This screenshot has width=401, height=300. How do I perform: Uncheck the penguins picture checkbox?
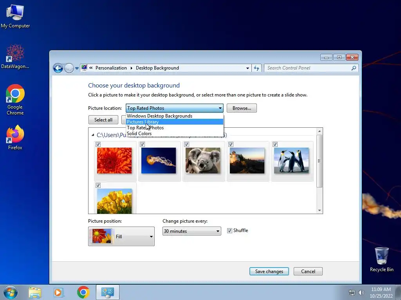coord(275,145)
